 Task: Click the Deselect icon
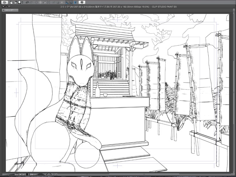point(54,2)
